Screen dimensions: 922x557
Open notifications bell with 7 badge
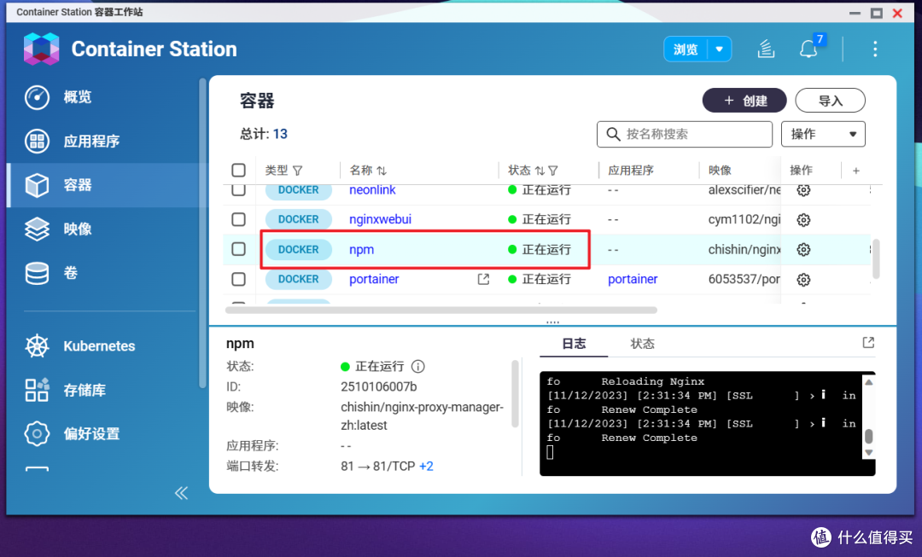809,48
